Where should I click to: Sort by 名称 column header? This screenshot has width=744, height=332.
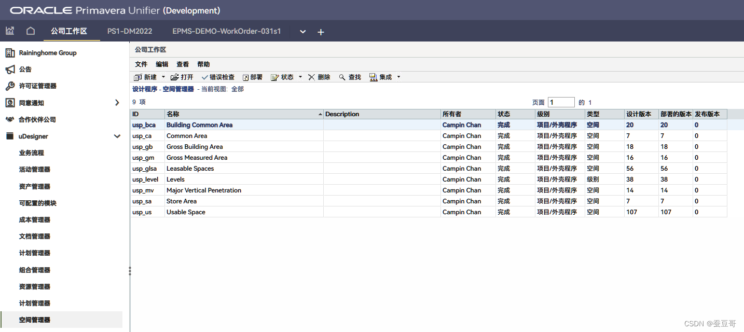[244, 114]
